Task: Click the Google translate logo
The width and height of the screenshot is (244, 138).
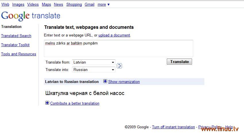Action: 31,16
